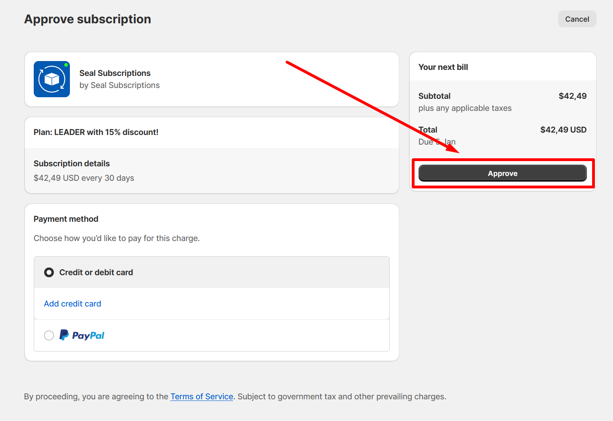613x421 pixels.
Task: Click the PayPal logo
Action: point(82,335)
